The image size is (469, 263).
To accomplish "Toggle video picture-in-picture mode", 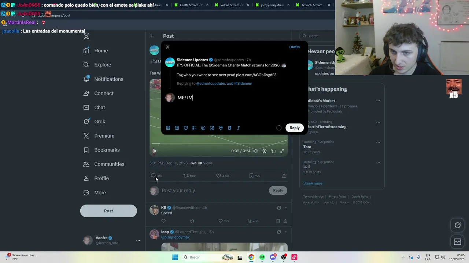I will (273, 151).
